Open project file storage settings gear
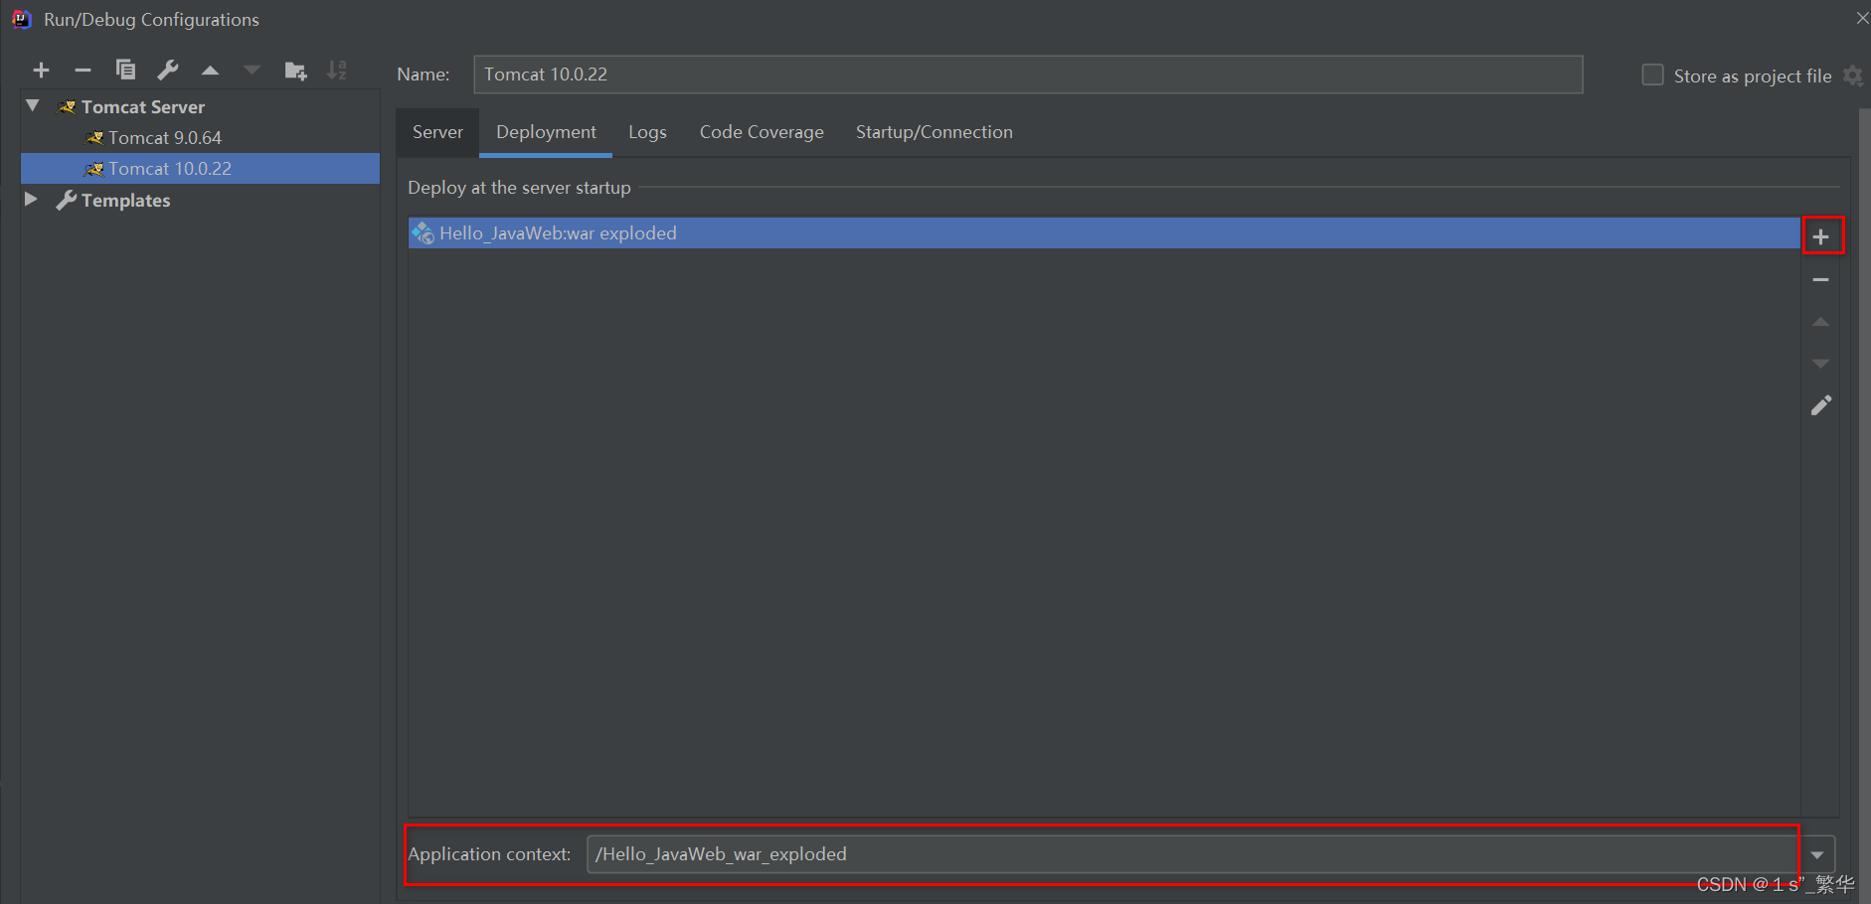Screen dimensions: 1871x904 click(1853, 75)
